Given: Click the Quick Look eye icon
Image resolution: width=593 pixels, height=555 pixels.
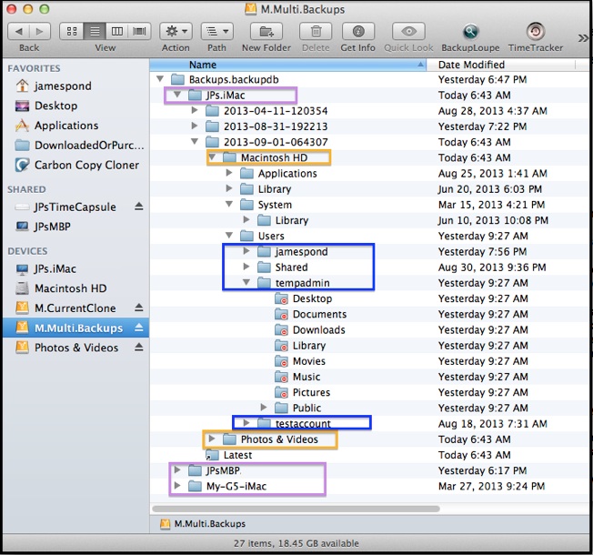Looking at the screenshot, I should (408, 32).
